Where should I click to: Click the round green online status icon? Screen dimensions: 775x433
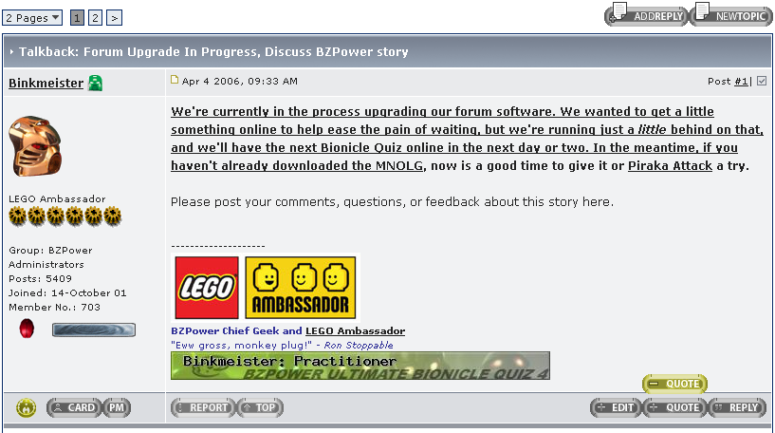pos(26,407)
